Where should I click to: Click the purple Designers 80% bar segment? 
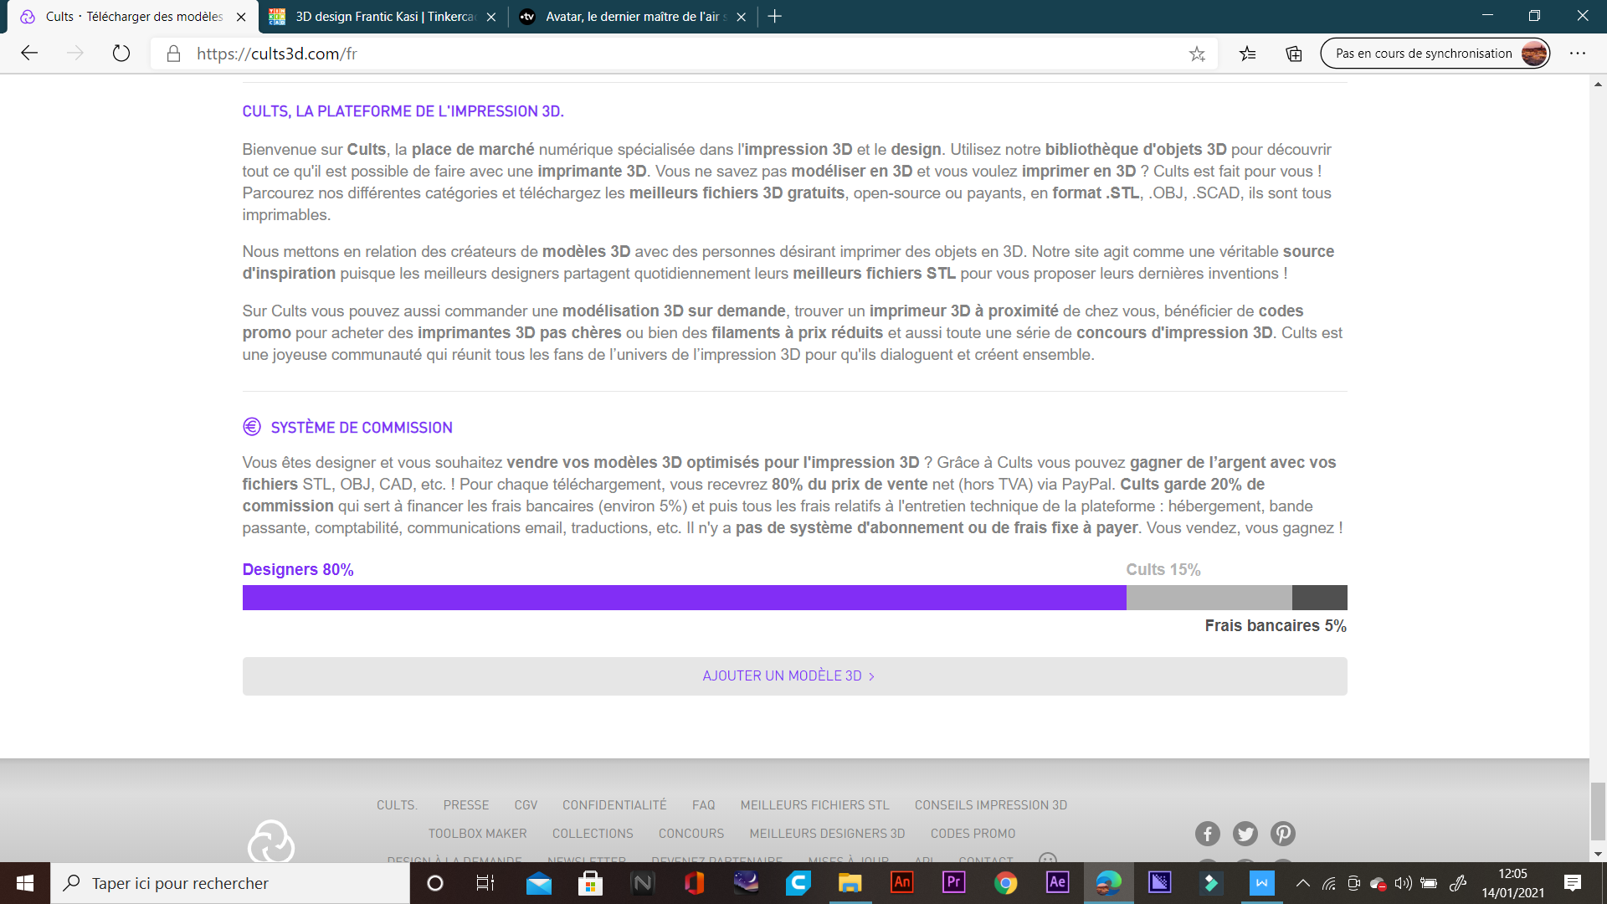(x=684, y=598)
